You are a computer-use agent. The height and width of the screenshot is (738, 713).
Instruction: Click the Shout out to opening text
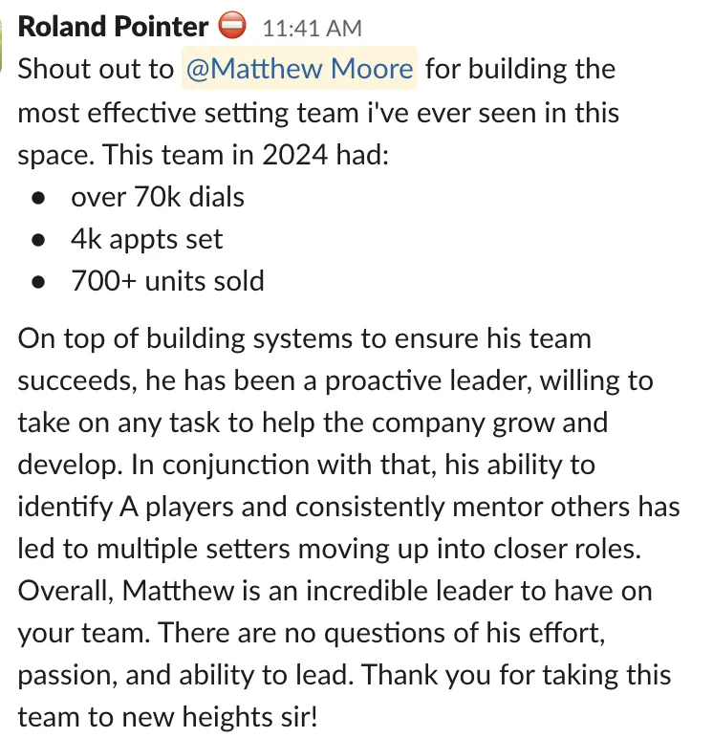coord(96,69)
